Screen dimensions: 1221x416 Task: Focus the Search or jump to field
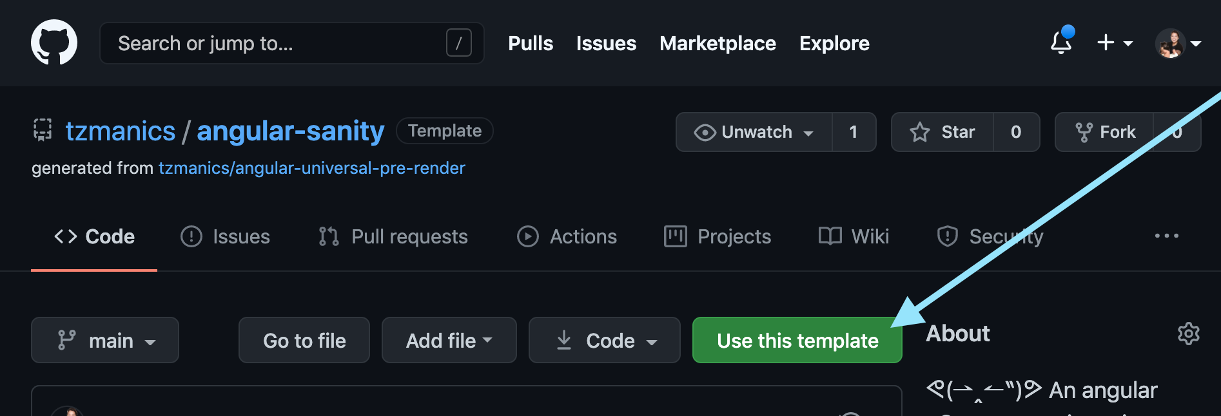pos(277,43)
